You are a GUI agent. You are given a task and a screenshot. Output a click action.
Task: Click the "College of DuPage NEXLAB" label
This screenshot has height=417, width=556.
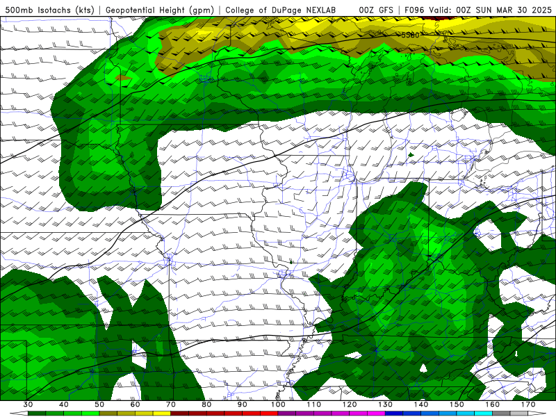281,10
